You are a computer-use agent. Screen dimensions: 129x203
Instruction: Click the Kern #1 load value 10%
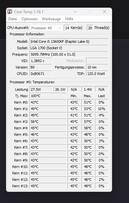coord(101,109)
